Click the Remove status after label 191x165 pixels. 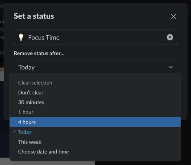(39, 54)
